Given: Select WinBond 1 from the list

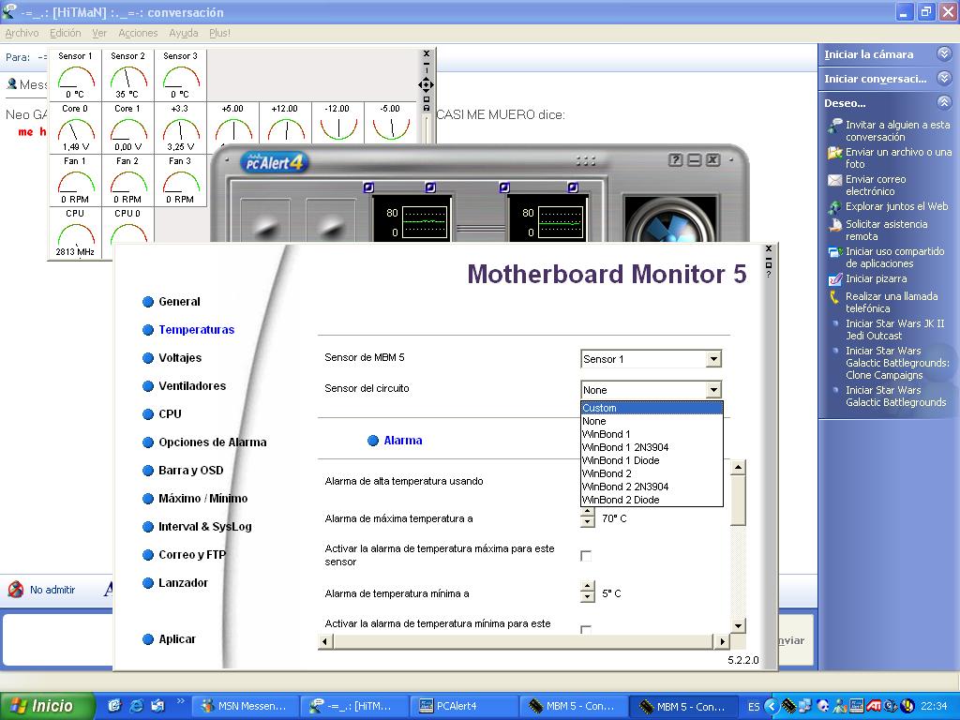Looking at the screenshot, I should (652, 434).
